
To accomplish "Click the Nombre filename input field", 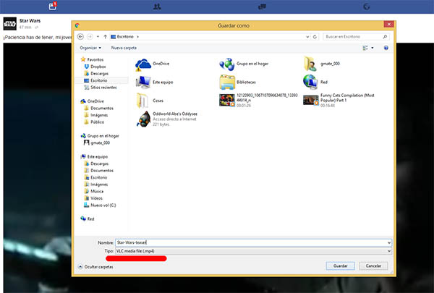I will click(251, 242).
